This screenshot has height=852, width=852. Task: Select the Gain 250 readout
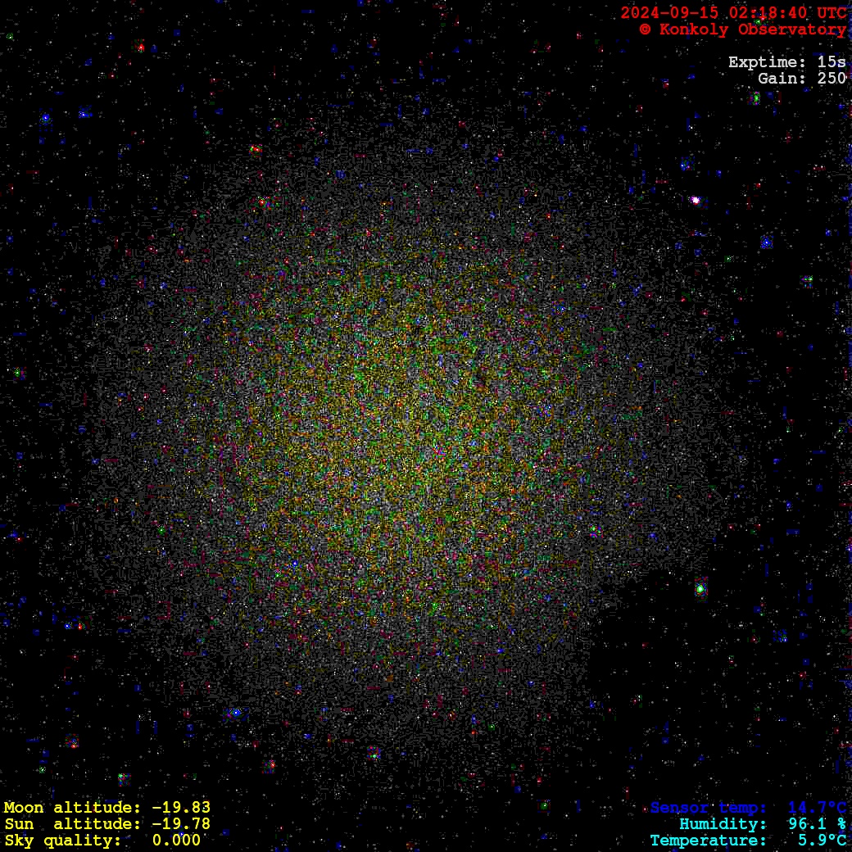coord(801,79)
